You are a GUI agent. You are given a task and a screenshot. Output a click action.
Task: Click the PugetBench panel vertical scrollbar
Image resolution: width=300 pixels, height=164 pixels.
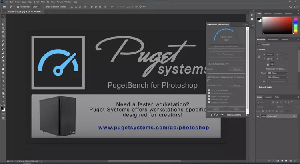click(247, 70)
